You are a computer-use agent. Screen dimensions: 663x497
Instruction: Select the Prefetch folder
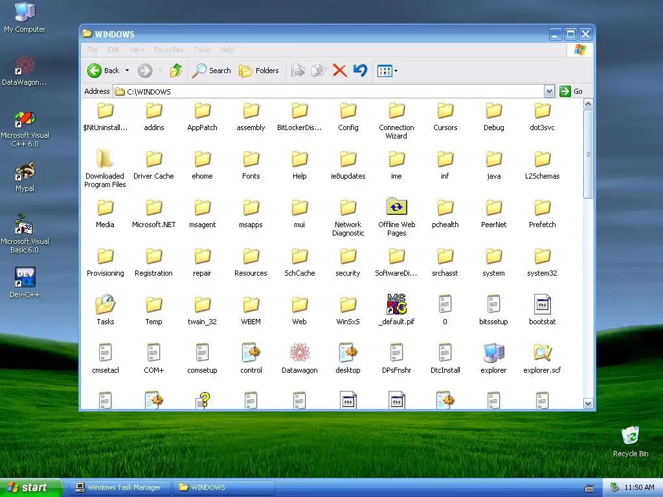542,214
